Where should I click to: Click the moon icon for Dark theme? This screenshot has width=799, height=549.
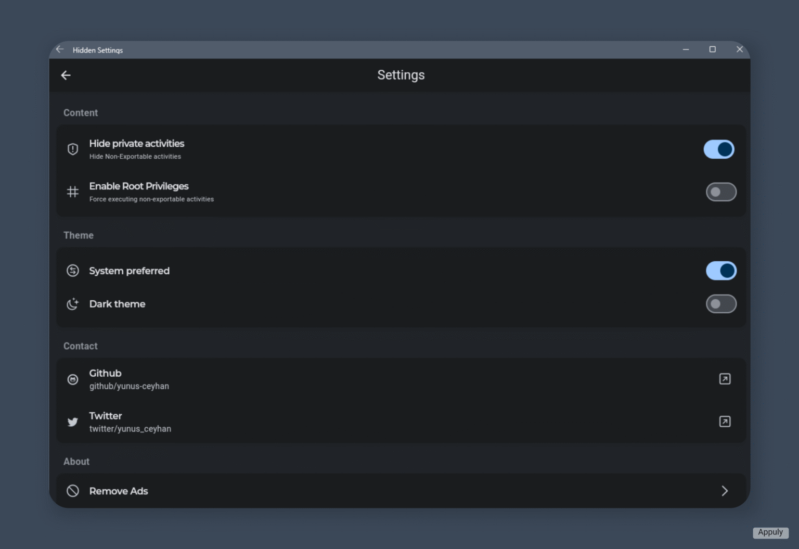[73, 304]
